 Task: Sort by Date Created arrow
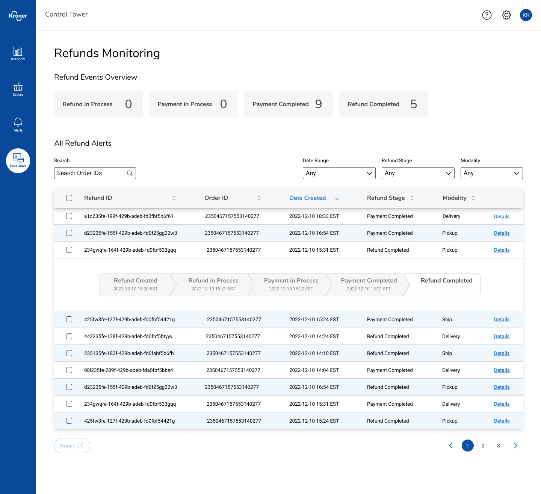click(x=337, y=198)
